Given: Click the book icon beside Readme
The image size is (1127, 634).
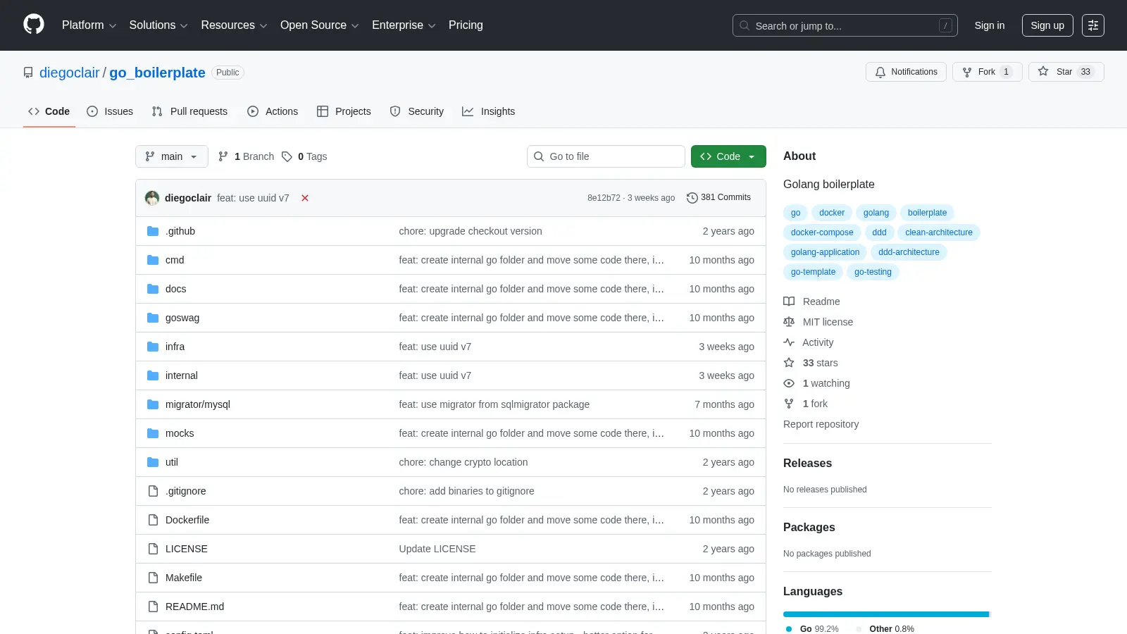Looking at the screenshot, I should (789, 302).
